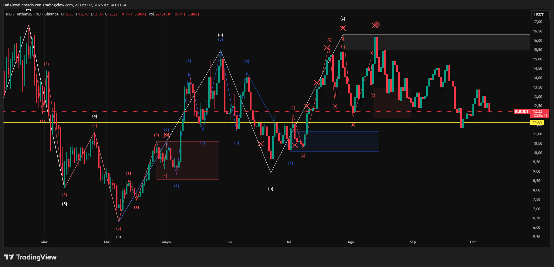Click the TradingView logo icon
The height and width of the screenshot is (267, 554).
pyautogui.click(x=9, y=257)
